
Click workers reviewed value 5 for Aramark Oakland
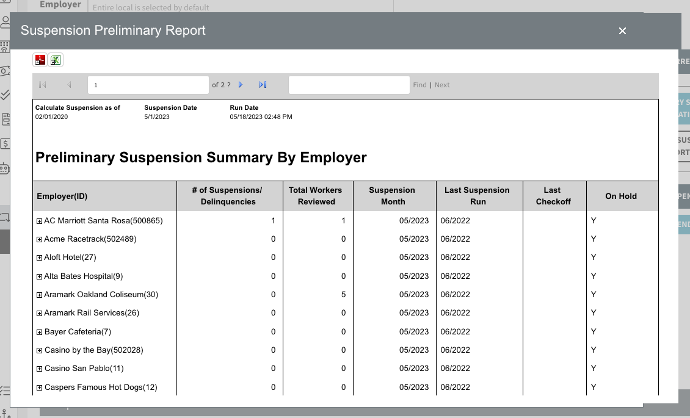pyautogui.click(x=343, y=295)
